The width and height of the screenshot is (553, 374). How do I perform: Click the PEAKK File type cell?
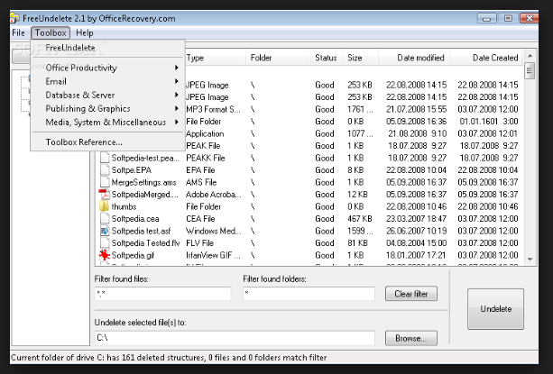coord(206,158)
